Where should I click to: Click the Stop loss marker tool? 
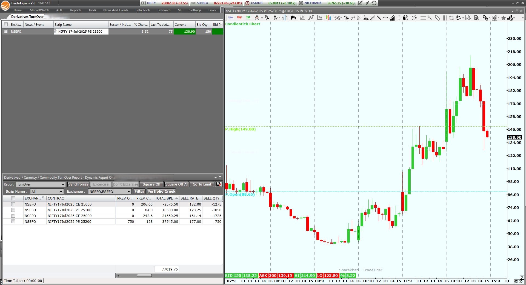[239, 18]
